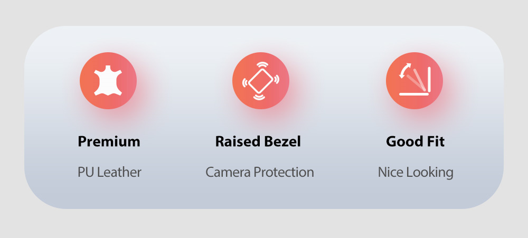Click the leather hide icon

pyautogui.click(x=108, y=81)
